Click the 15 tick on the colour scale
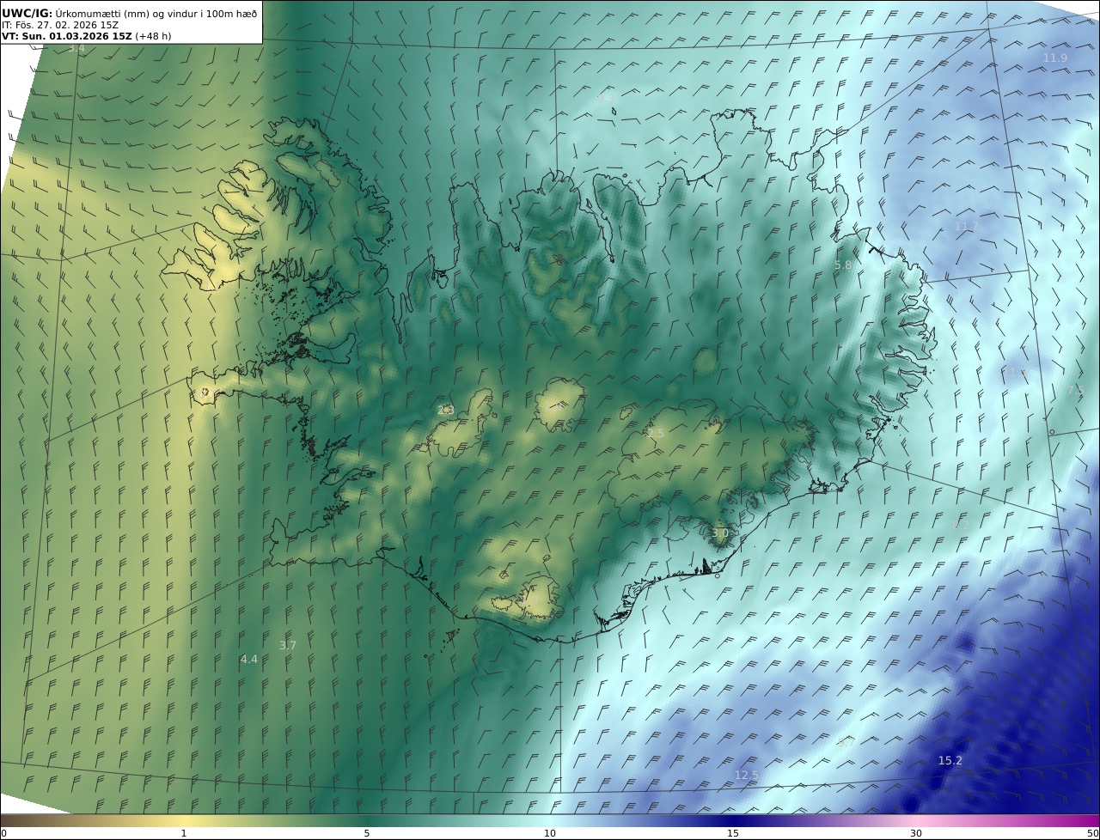 (733, 833)
